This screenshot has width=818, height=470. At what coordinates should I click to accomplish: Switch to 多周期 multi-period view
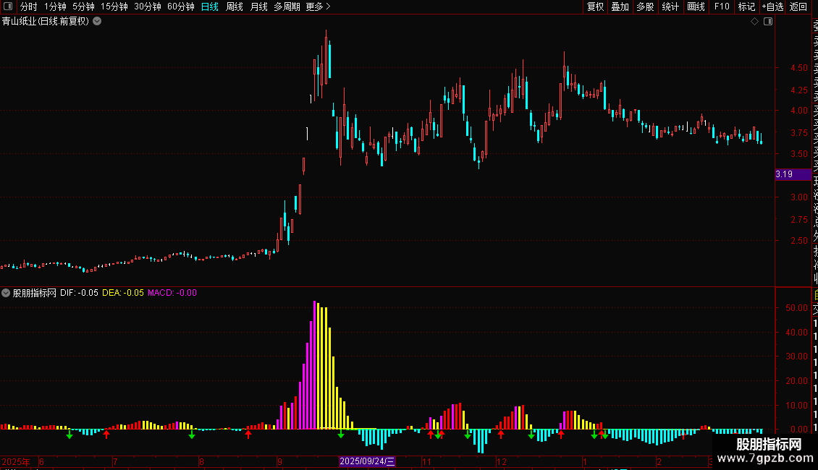(287, 7)
